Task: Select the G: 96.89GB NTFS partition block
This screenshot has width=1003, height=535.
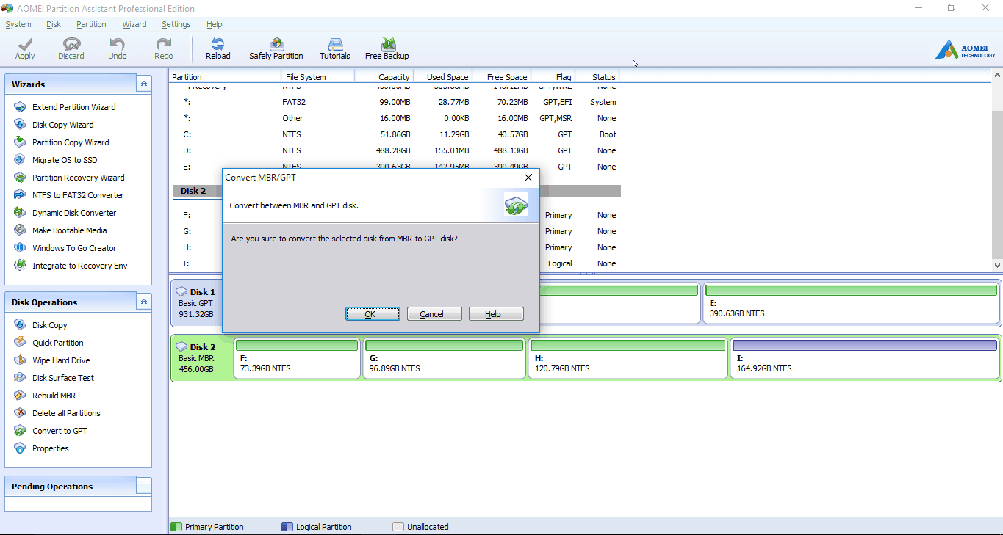Action: (444, 358)
